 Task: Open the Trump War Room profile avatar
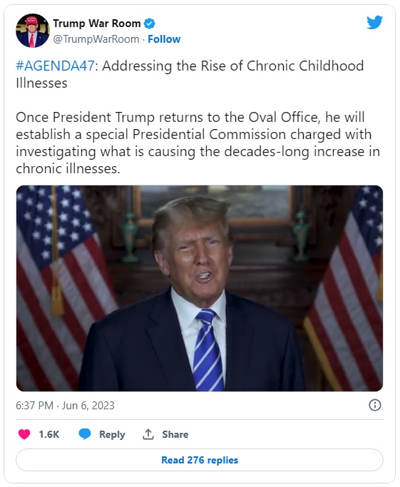33,31
